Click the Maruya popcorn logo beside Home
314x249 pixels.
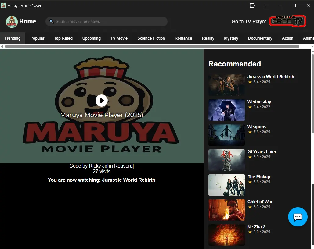point(12,22)
